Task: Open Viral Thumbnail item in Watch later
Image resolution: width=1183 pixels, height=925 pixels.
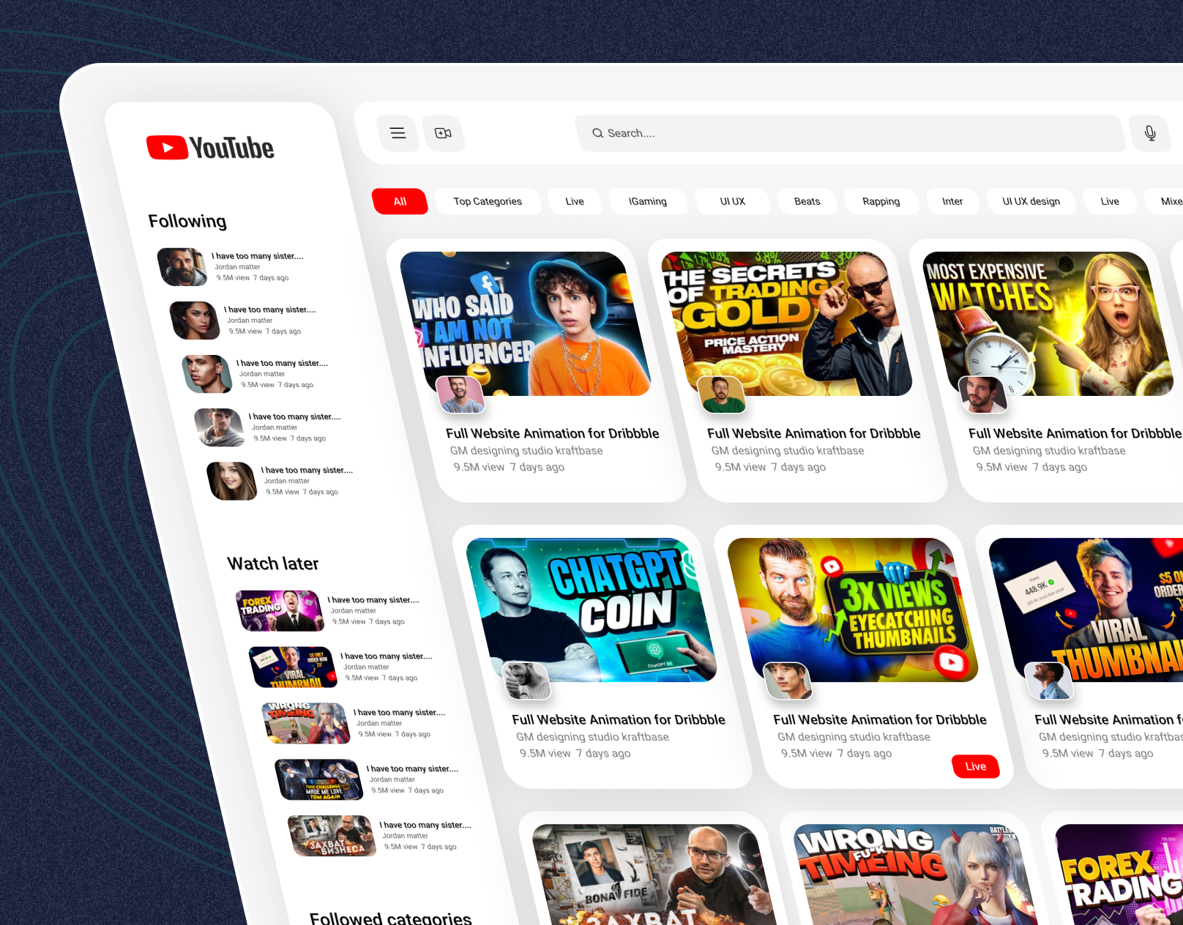Action: tap(293, 667)
